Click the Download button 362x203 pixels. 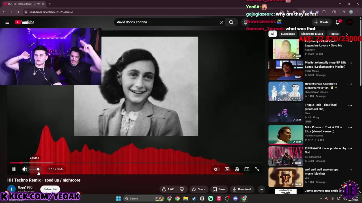242,189
